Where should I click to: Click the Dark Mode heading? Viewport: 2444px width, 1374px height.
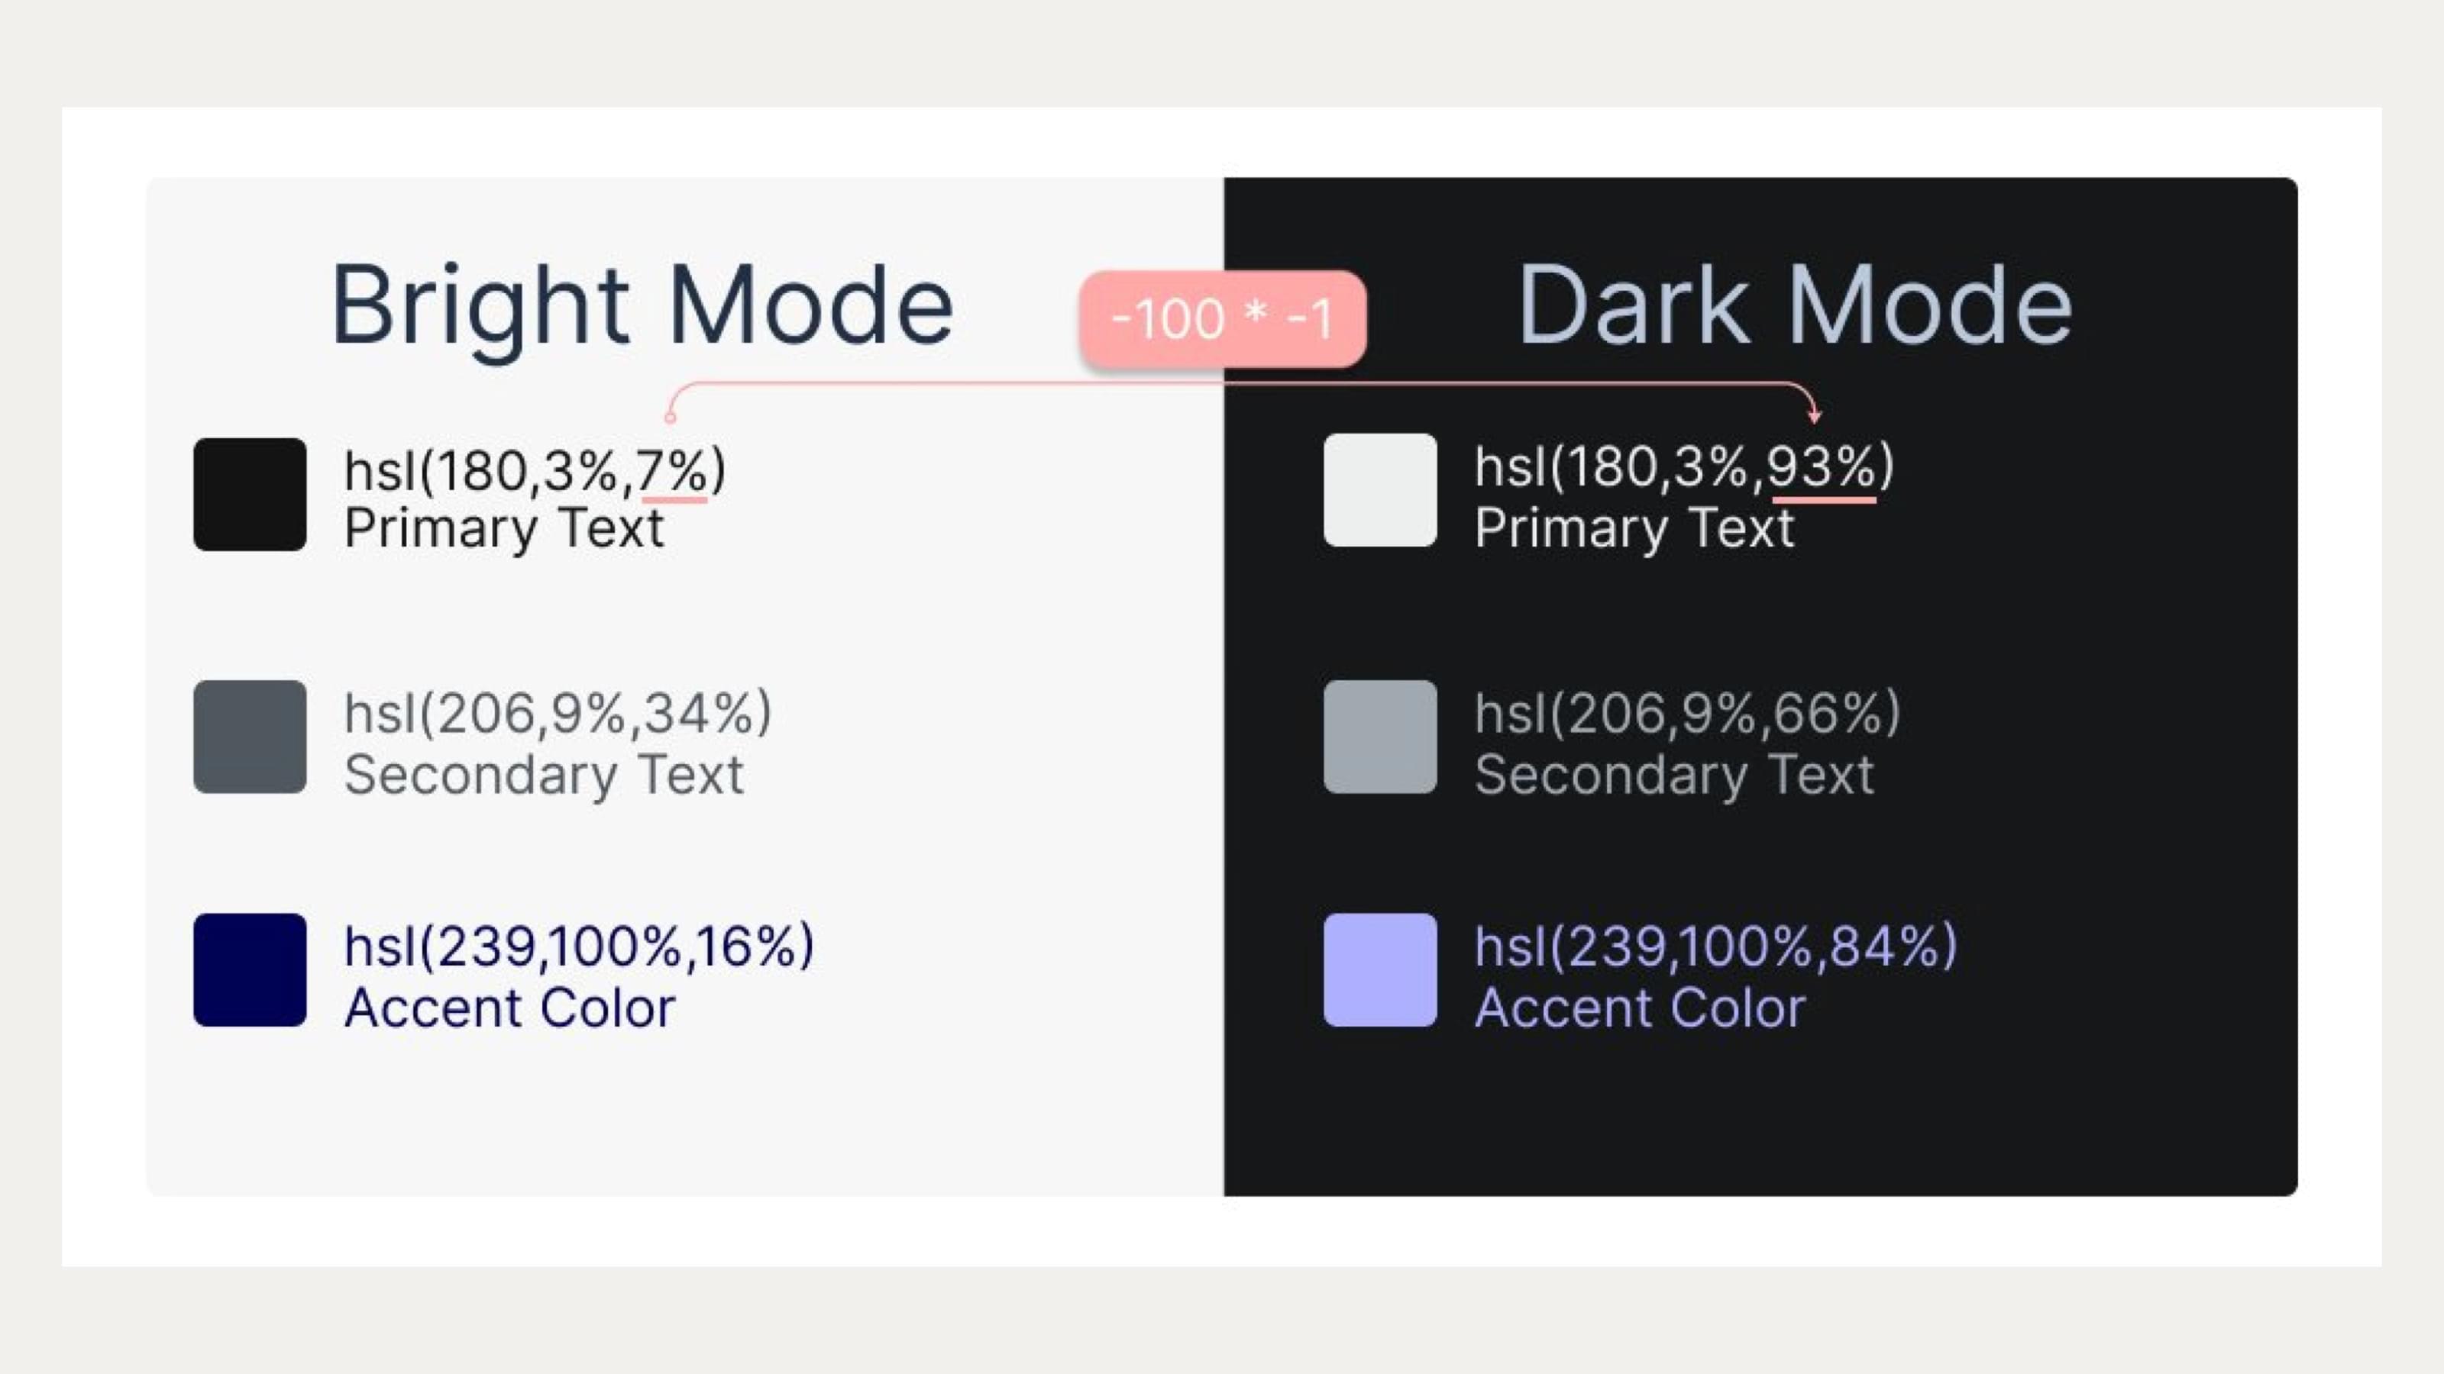point(1794,305)
